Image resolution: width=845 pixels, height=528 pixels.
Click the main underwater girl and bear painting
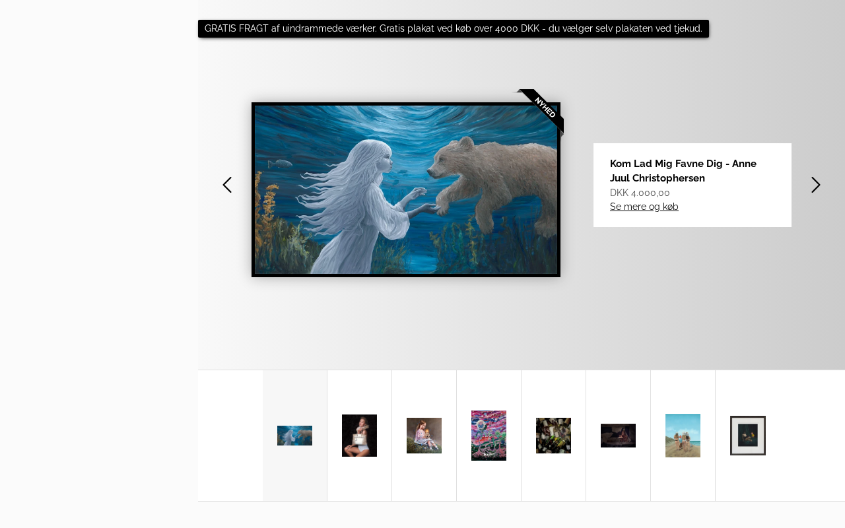[x=406, y=189]
